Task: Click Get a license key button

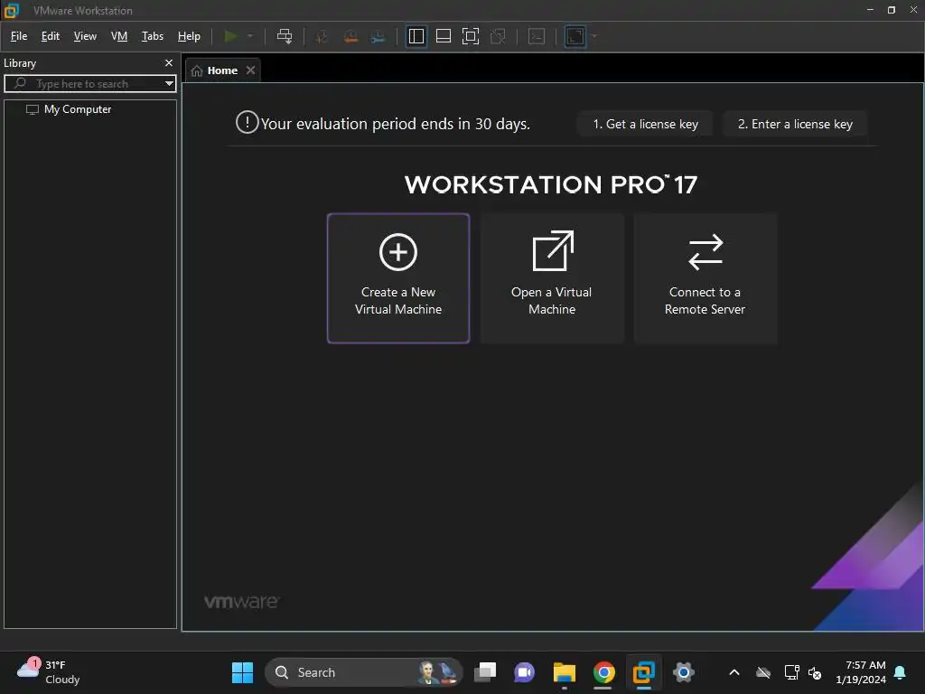Action: 645,124
